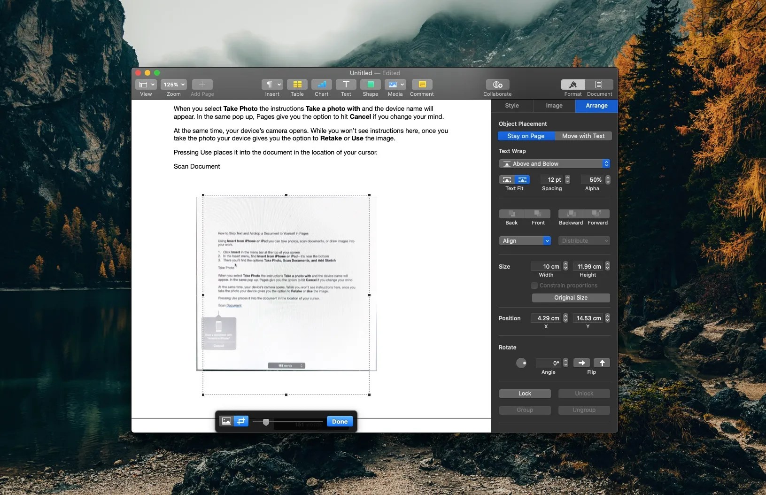766x495 pixels.
Task: Select the left Text Fit option
Action: tap(507, 180)
